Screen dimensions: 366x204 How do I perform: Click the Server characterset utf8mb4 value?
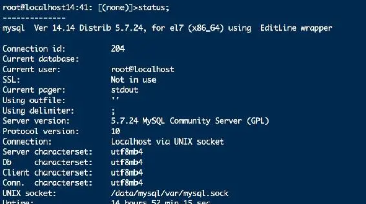(127, 152)
